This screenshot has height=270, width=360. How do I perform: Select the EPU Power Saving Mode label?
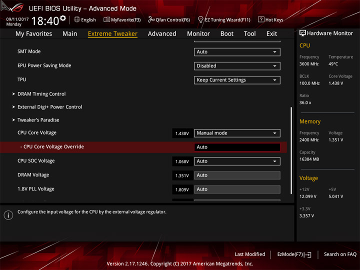coord(44,65)
